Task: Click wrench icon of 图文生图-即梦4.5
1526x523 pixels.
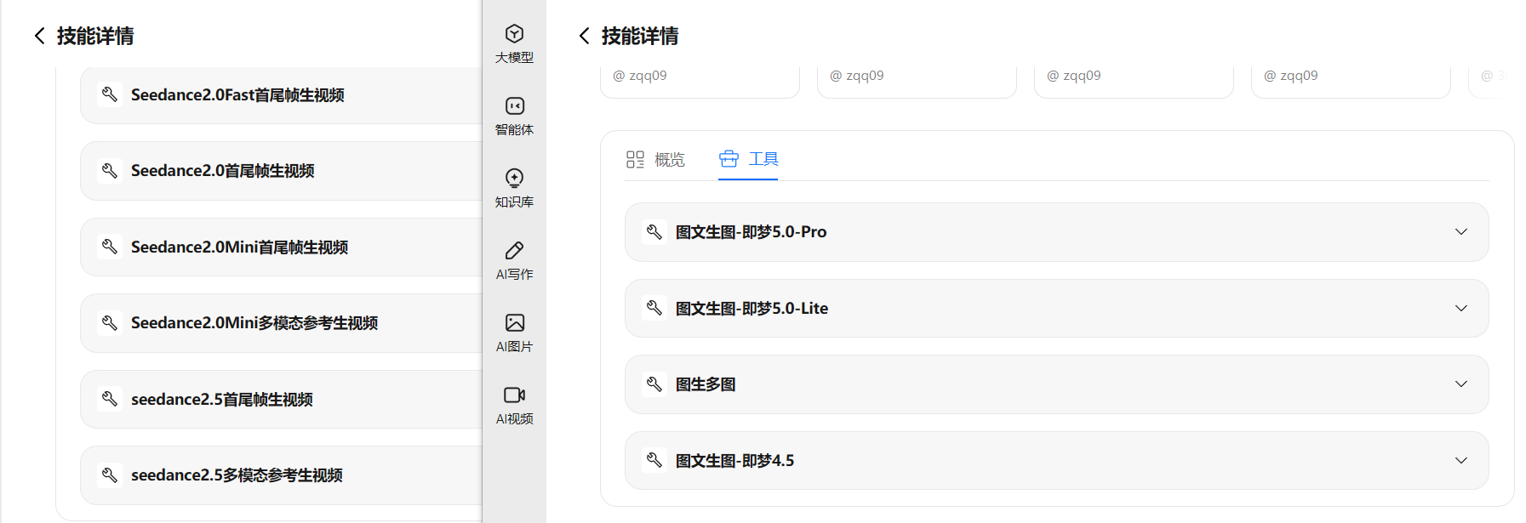Action: click(x=654, y=460)
